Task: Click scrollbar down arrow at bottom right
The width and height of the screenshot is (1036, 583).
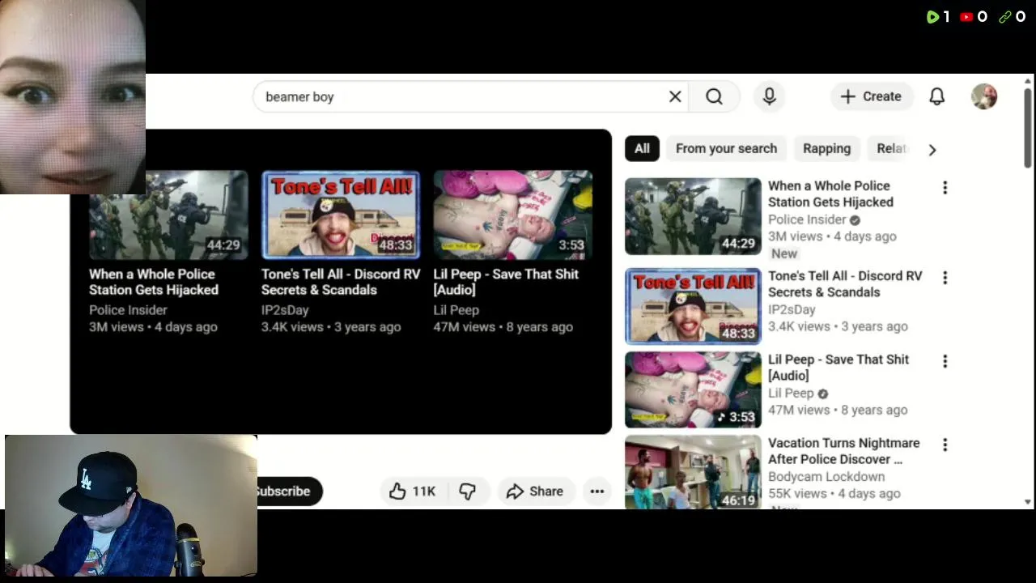Action: pos(1028,502)
